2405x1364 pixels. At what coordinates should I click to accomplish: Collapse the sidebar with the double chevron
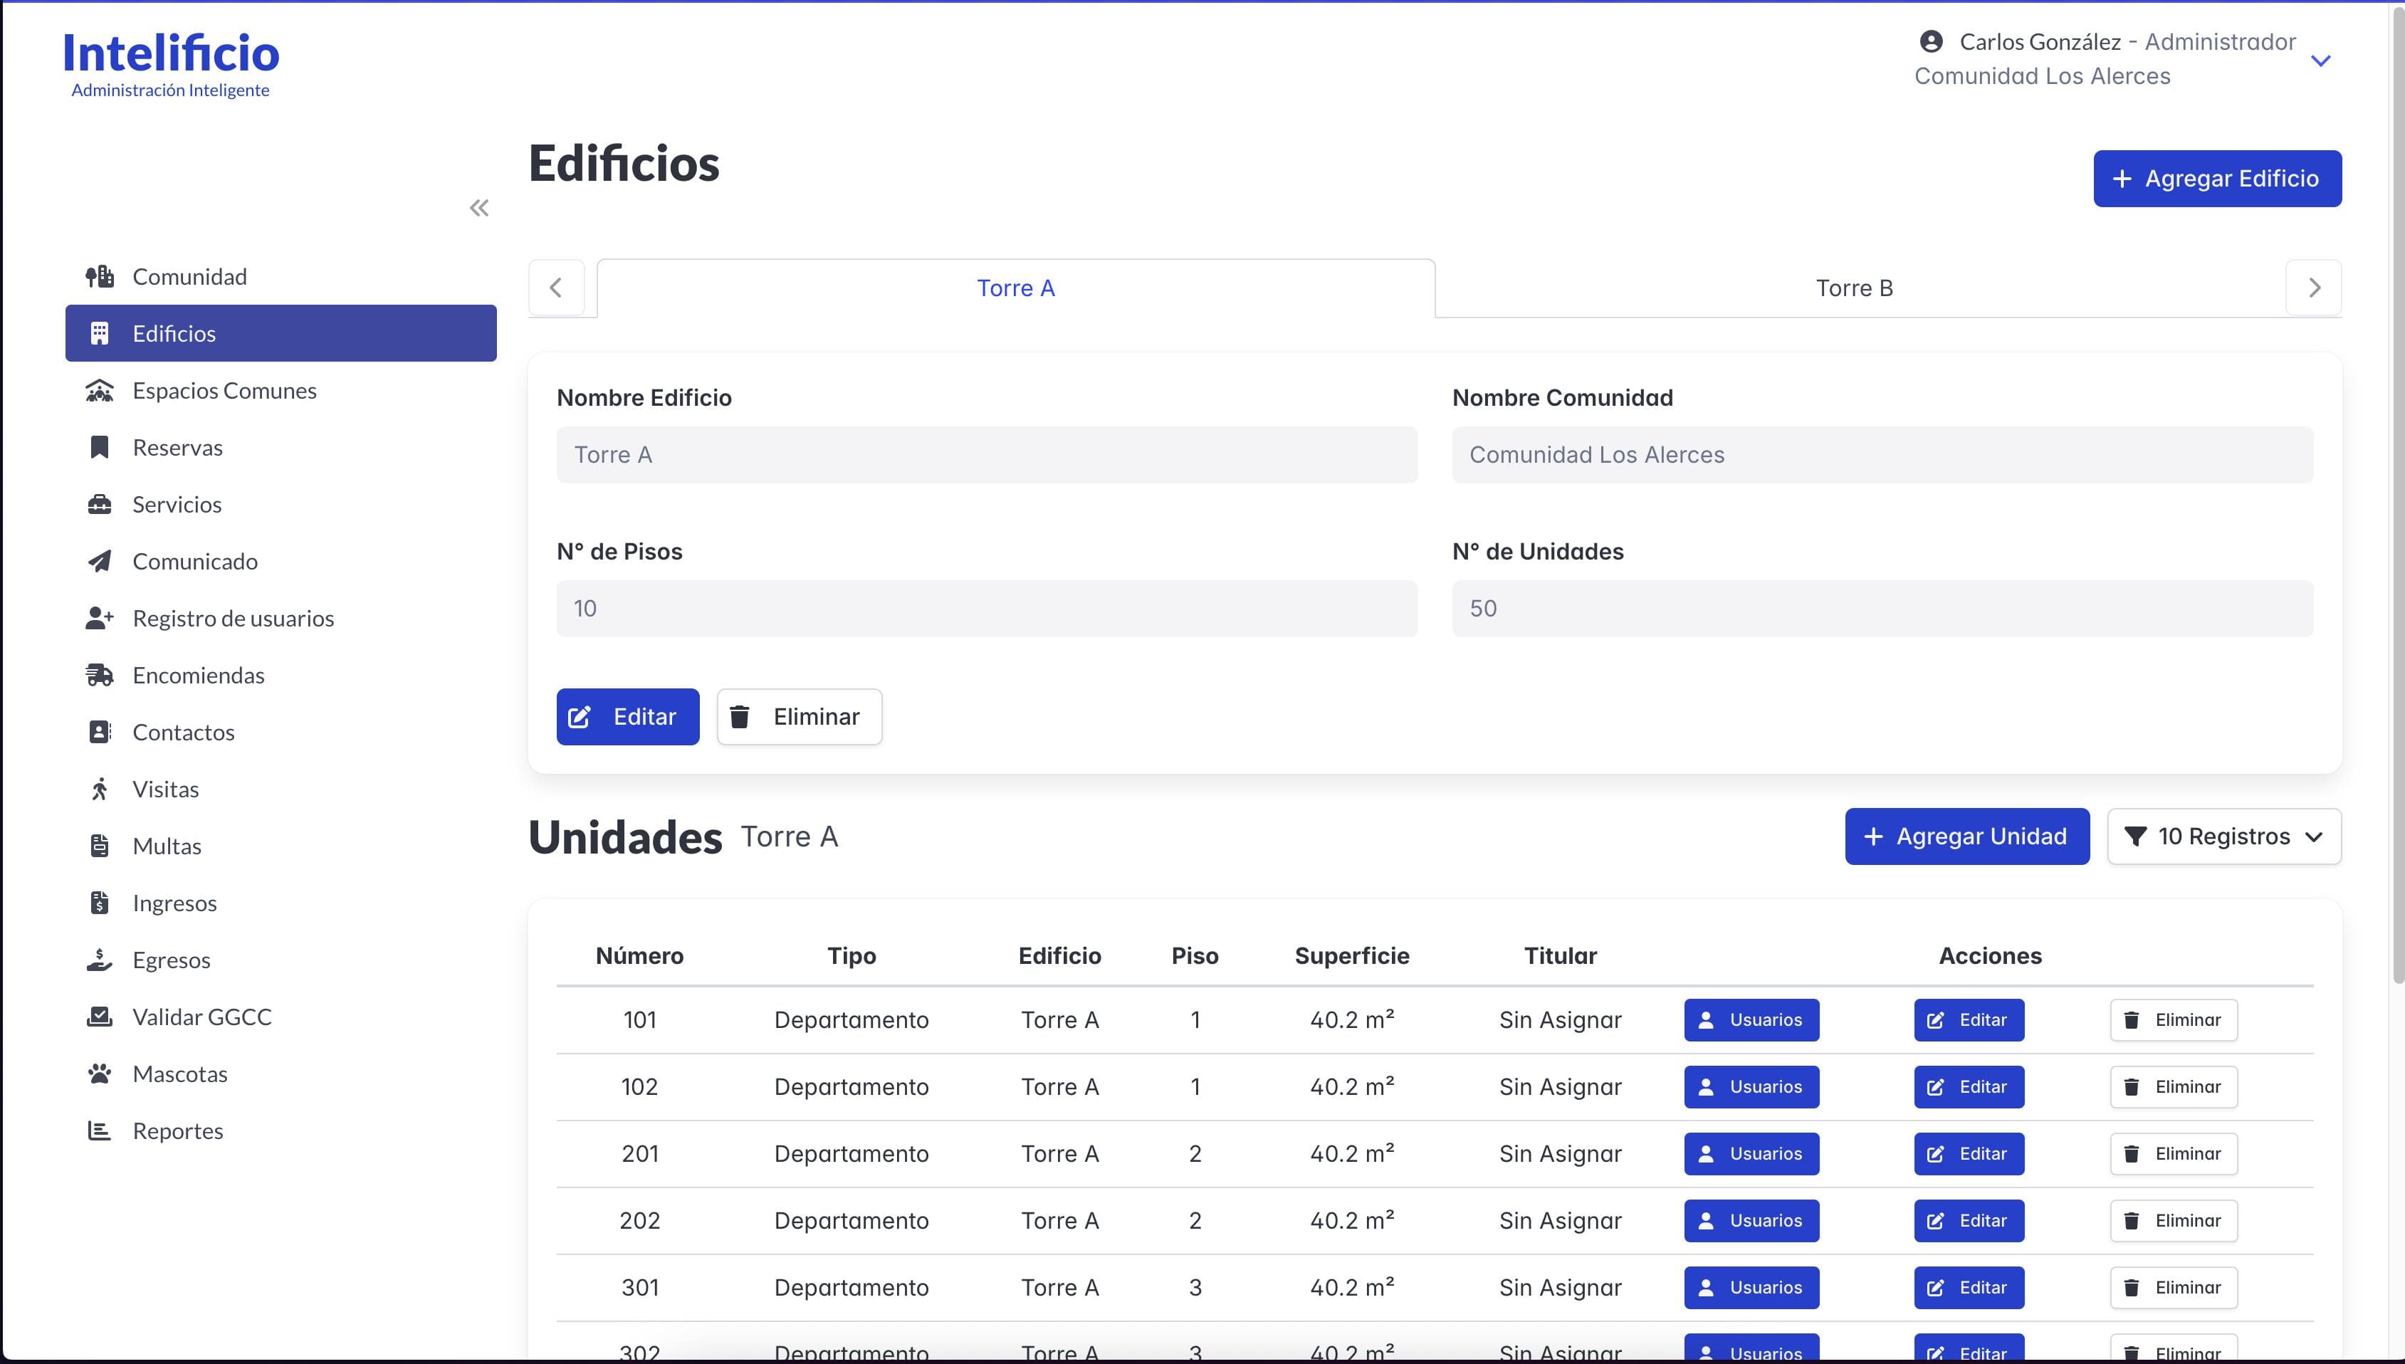[x=478, y=207]
